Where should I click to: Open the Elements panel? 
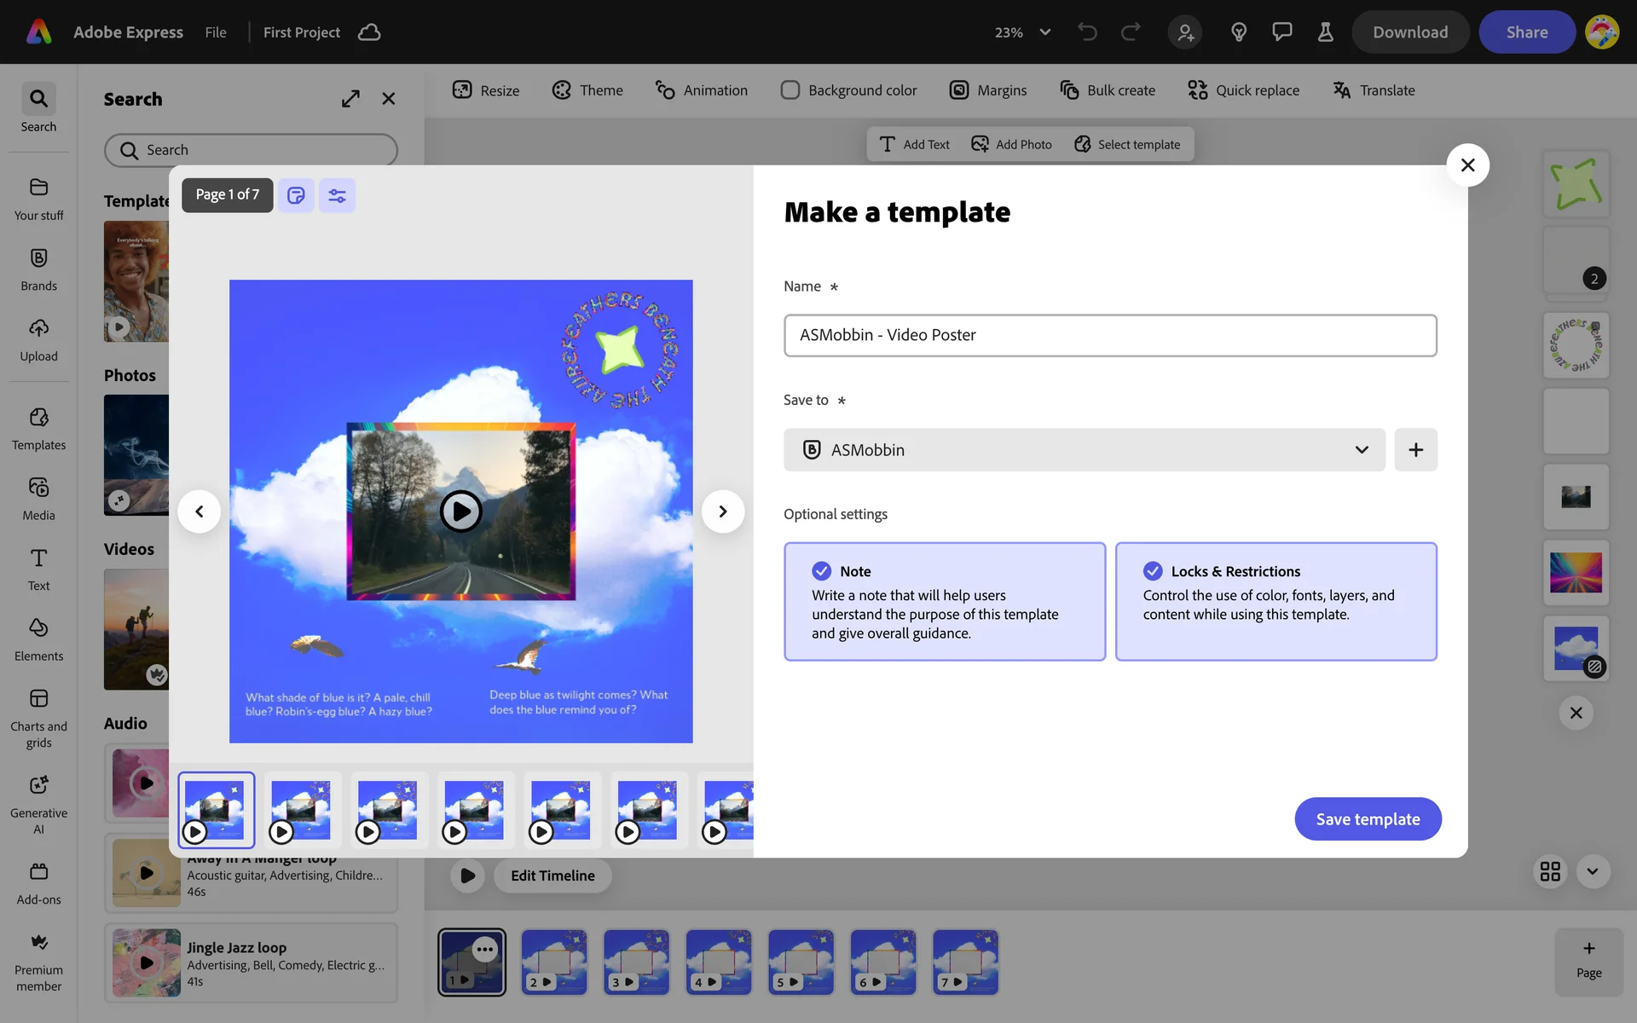tap(38, 639)
